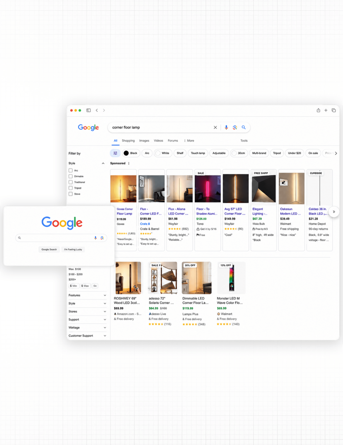Open the ROSHWEY 69" Wood LED product image
Image resolution: width=343 pixels, height=445 pixels.
coord(127,278)
